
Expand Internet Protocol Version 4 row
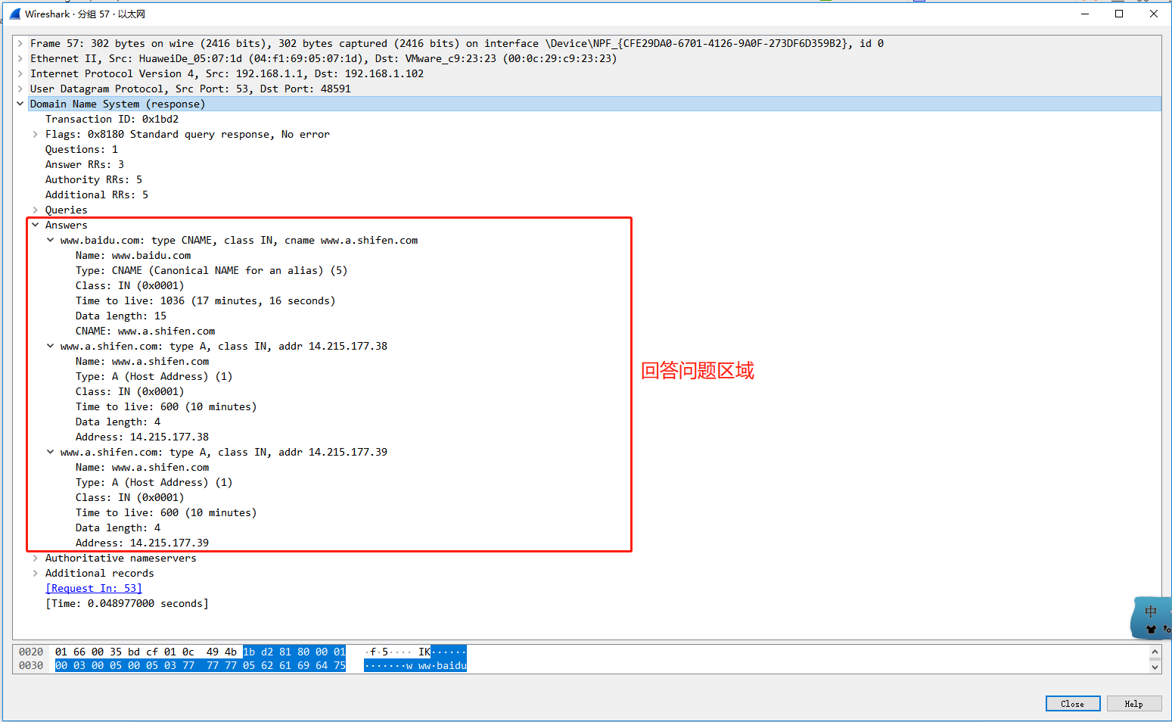click(20, 73)
